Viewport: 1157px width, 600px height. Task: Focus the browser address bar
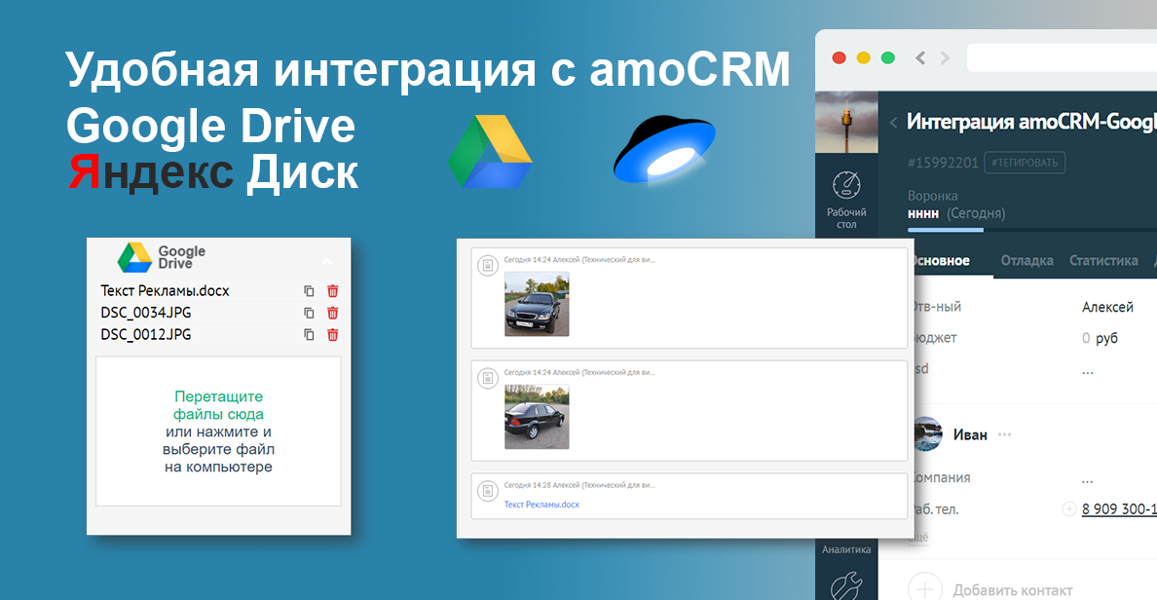(x=1062, y=57)
